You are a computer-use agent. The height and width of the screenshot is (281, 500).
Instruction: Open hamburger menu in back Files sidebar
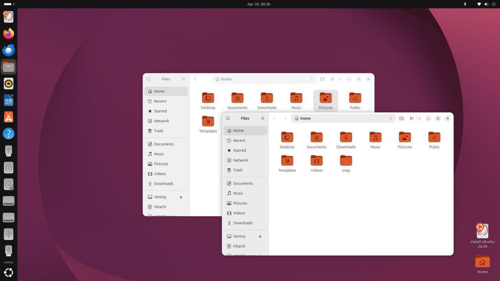(x=184, y=79)
